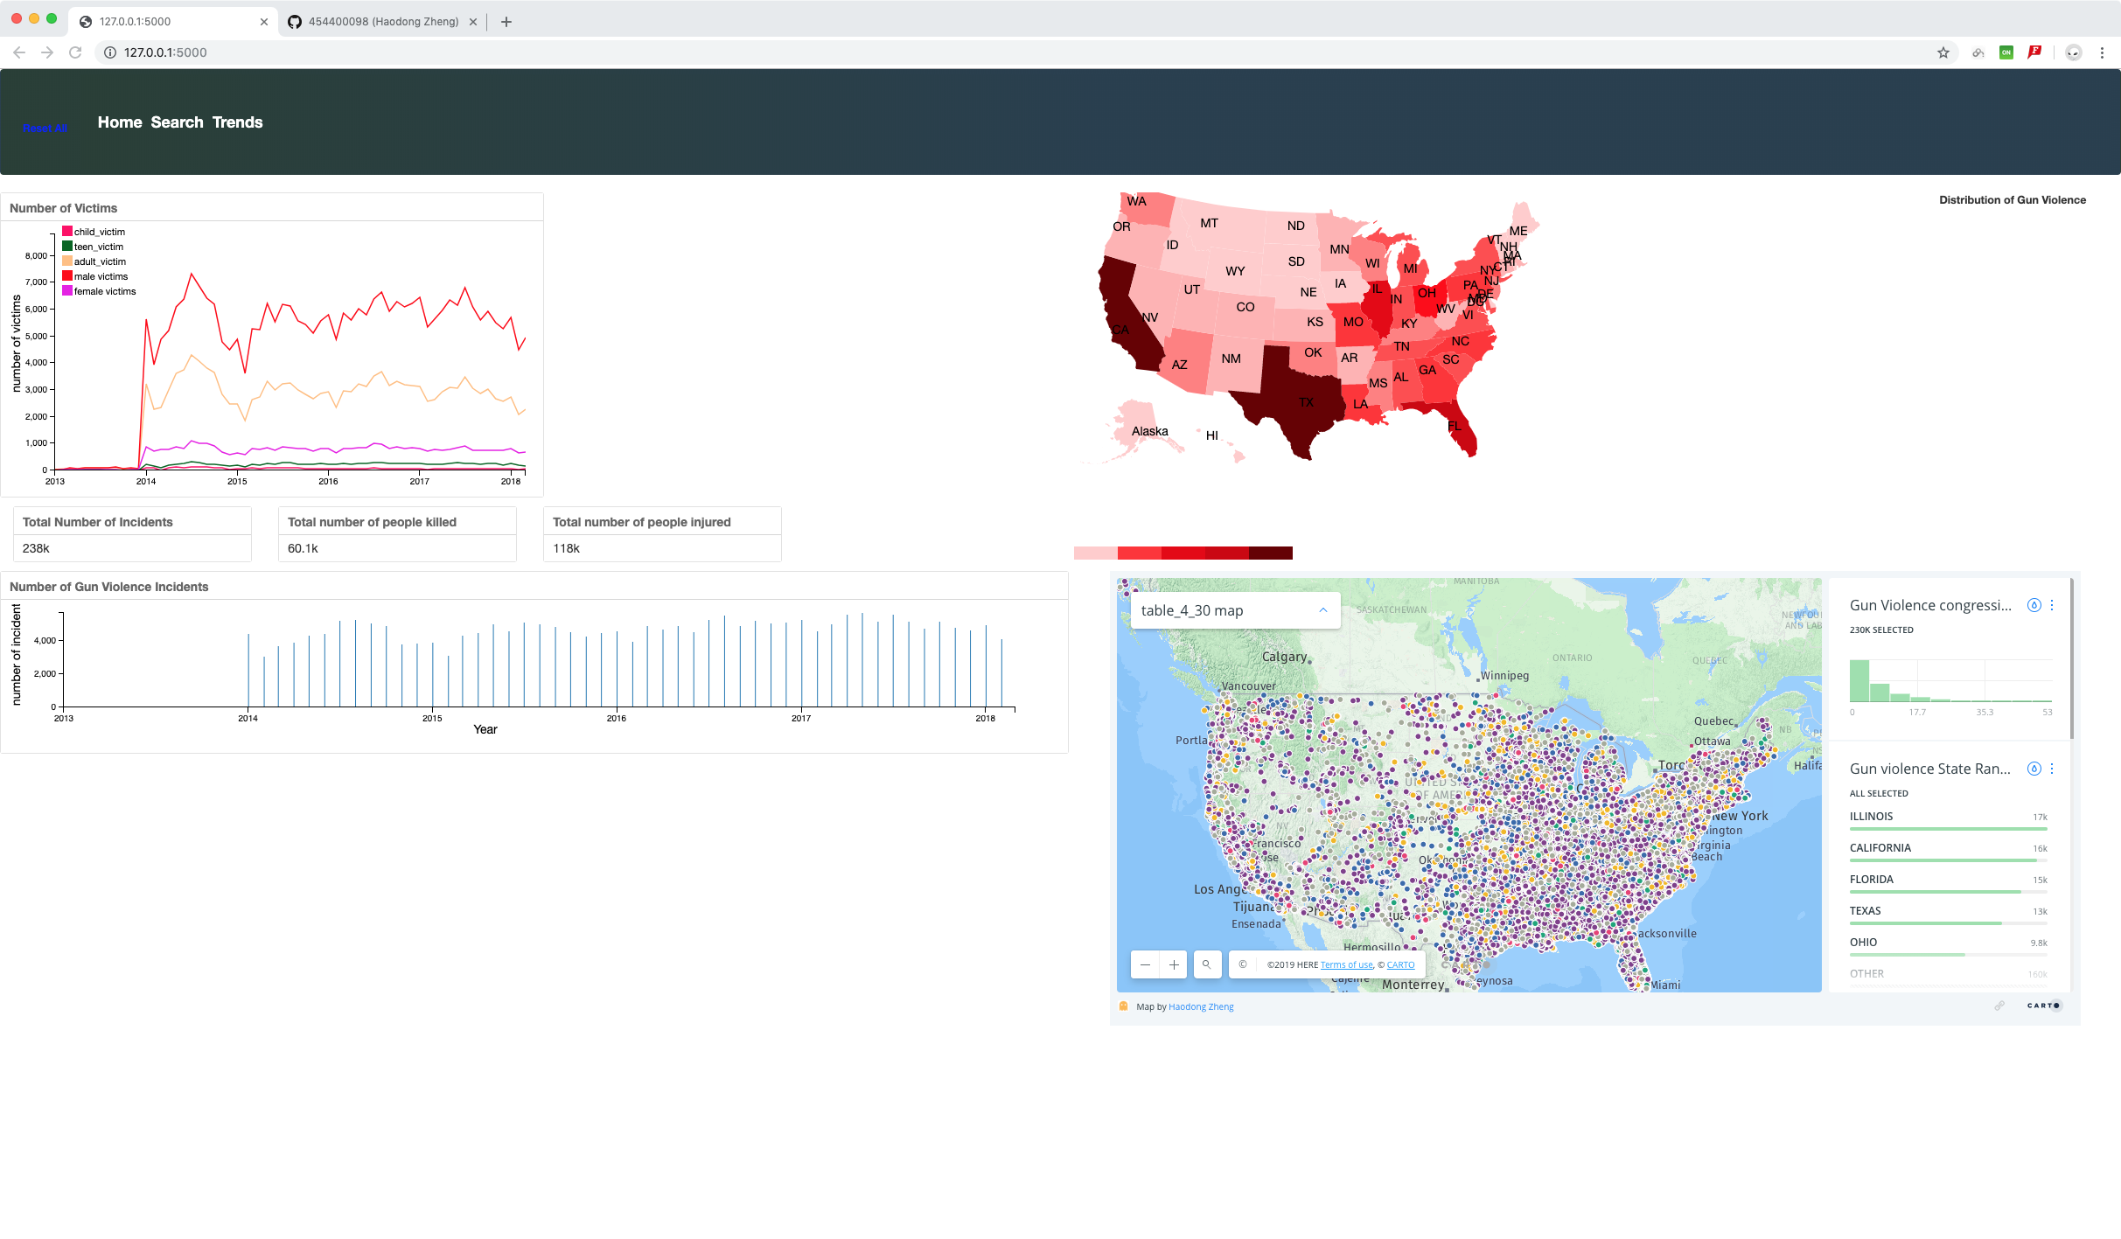Viewport: 2121px width, 1239px height.
Task: Select ILLINOIS in state ranking list
Action: click(x=1871, y=817)
